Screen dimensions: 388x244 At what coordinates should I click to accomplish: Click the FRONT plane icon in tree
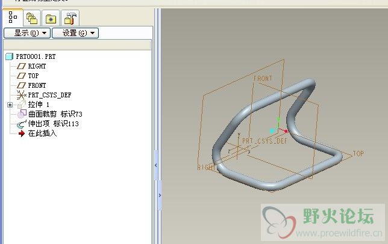tap(21, 85)
